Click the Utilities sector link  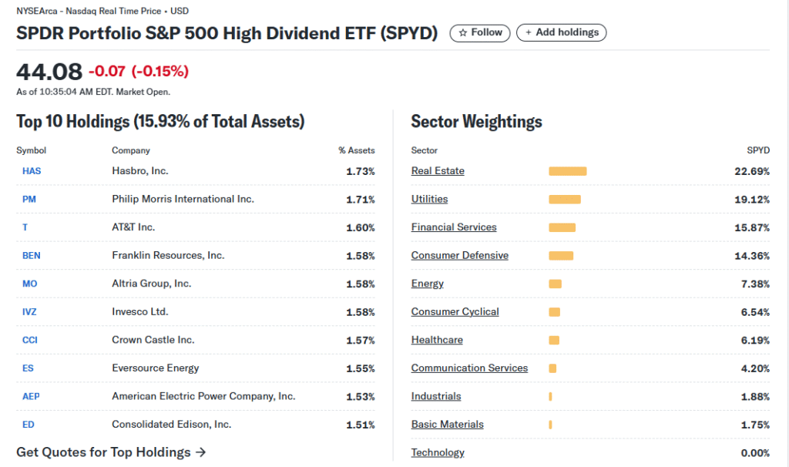tap(429, 200)
